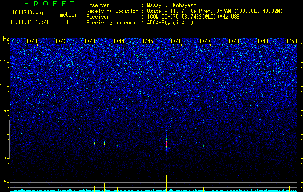Click the 0.9 kHz axis label
303x192 pixels.
(4, 110)
